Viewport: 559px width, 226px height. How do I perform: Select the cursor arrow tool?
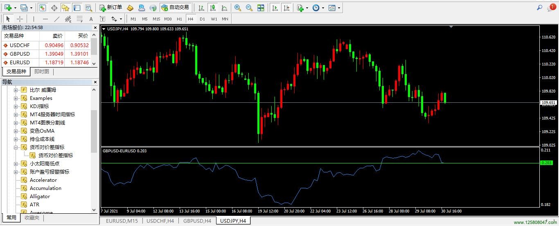(8, 19)
